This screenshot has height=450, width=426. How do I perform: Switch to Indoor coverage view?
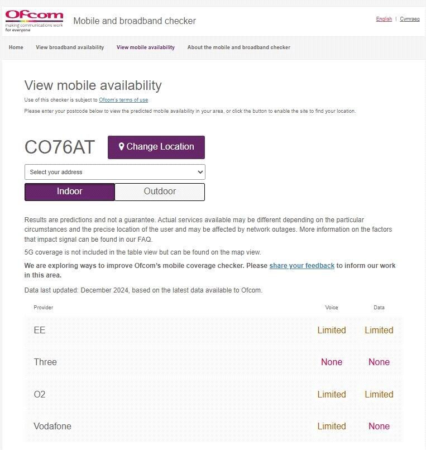(x=70, y=192)
